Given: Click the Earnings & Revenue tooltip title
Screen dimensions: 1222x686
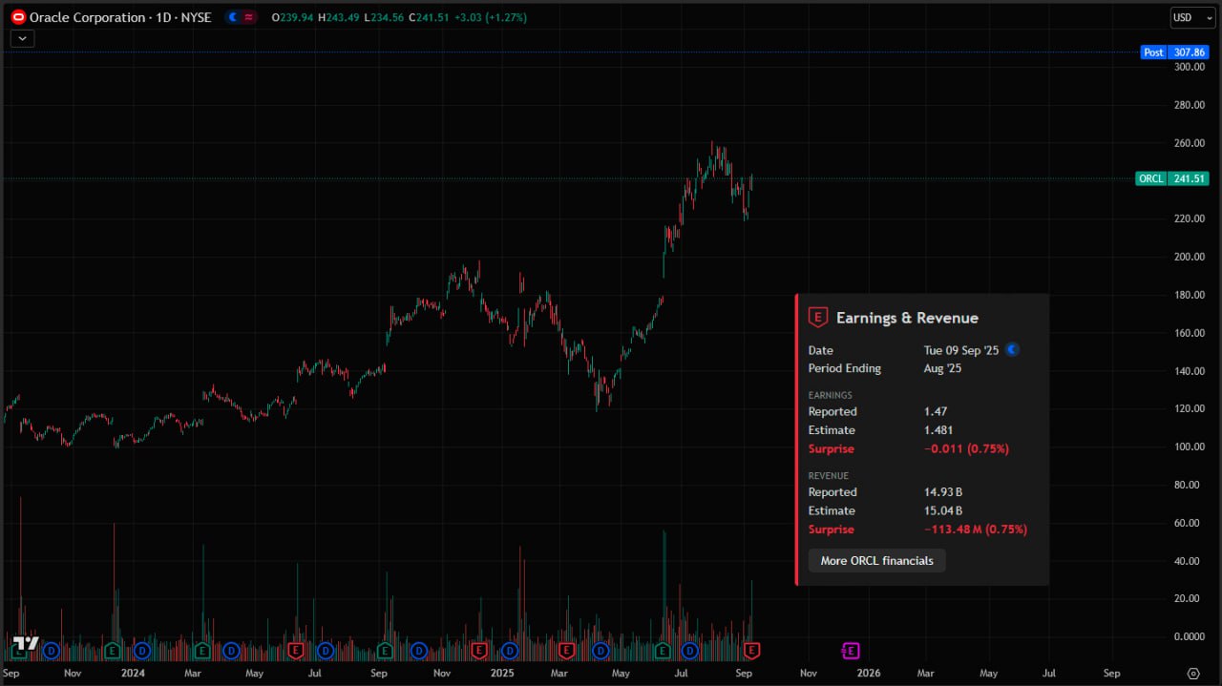Looking at the screenshot, I should tap(907, 318).
